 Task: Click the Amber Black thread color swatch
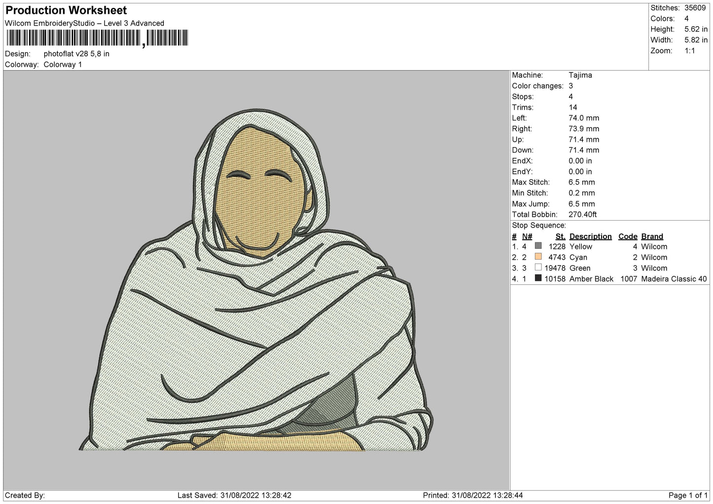pyautogui.click(x=538, y=278)
